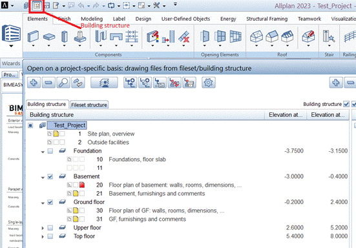The height and width of the screenshot is (248, 356).
Task: Open dropdown below the role building icon
Action: pyautogui.click(x=11, y=46)
